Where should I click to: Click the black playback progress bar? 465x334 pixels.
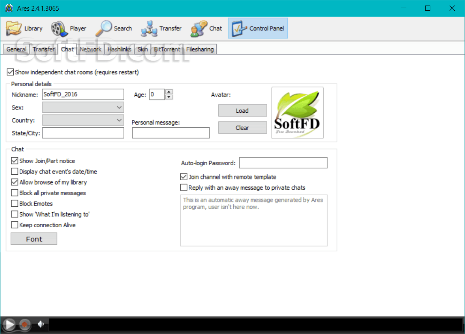click(256, 324)
